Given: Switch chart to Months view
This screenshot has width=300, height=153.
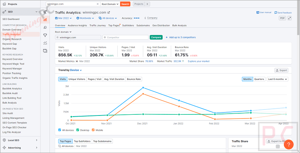Looking at the screenshot, I should (247, 79).
